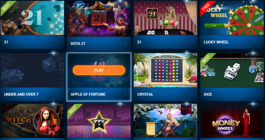The height and width of the screenshot is (140, 265).
Task: Mark Crystal game as favorite
Action: click(x=192, y=94)
